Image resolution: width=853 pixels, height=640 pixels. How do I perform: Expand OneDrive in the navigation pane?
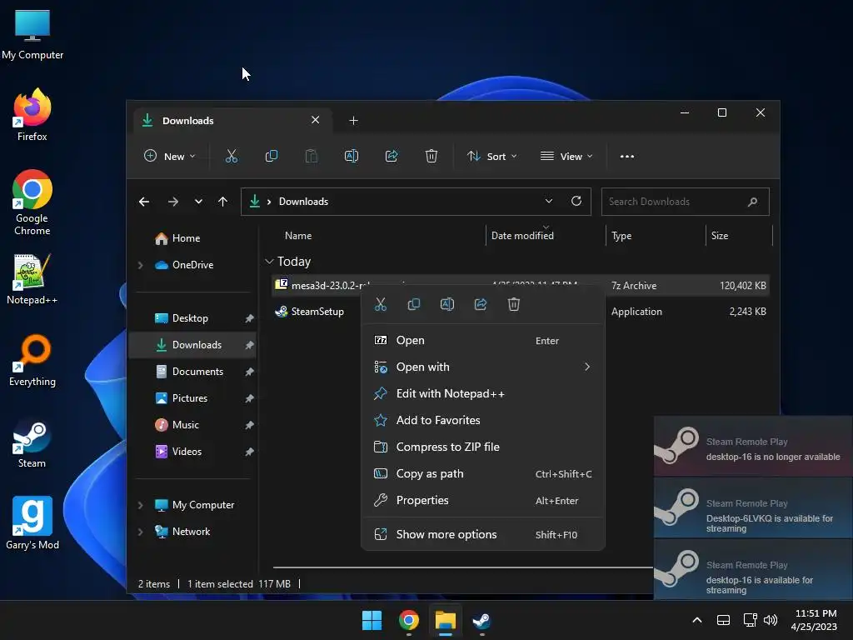point(140,265)
